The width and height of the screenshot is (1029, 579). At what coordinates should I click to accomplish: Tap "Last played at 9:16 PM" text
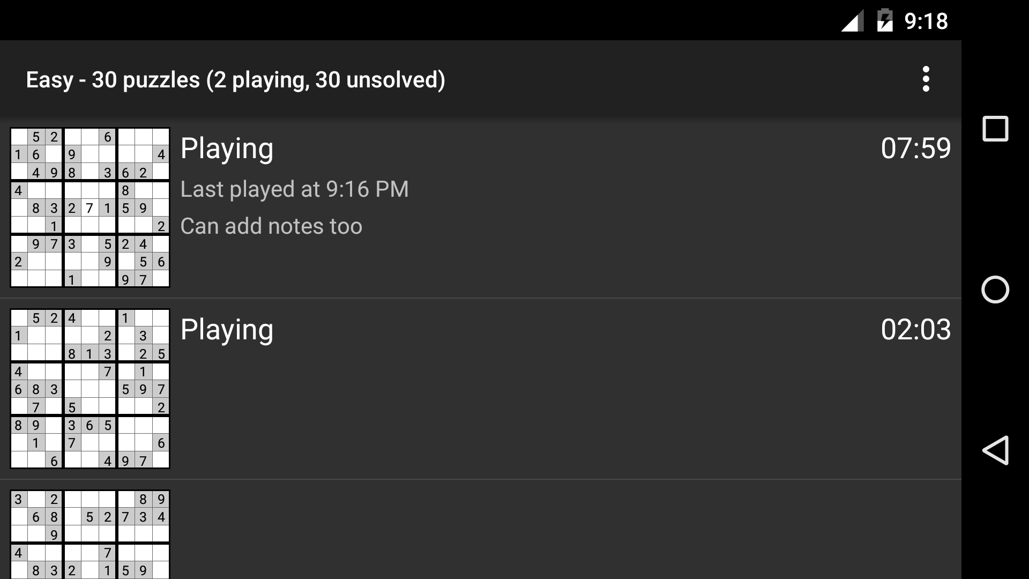(x=294, y=189)
